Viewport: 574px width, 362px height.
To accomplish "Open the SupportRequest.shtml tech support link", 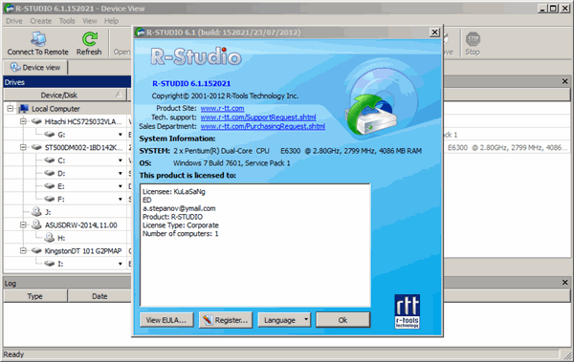I will click(258, 117).
